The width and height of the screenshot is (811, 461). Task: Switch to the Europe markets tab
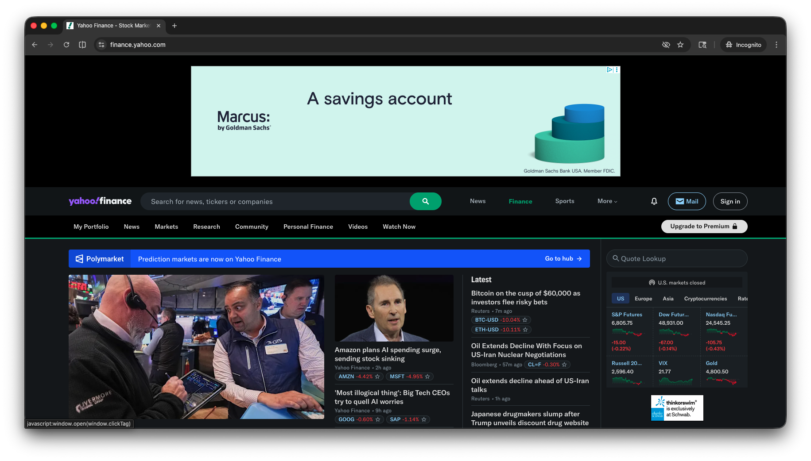[x=643, y=299]
